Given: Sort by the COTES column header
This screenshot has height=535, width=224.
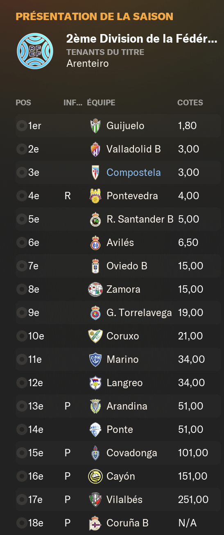Looking at the screenshot, I should click(190, 102).
